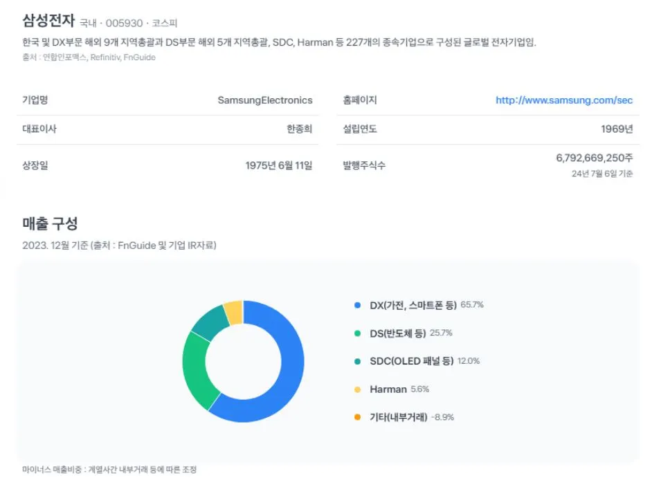Select the stock code 005930 text
The width and height of the screenshot is (661, 478).
[124, 23]
